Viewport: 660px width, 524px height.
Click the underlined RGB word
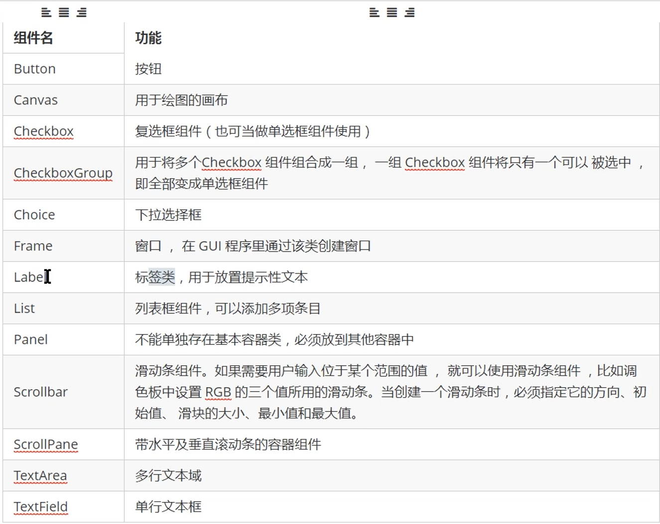tap(218, 392)
